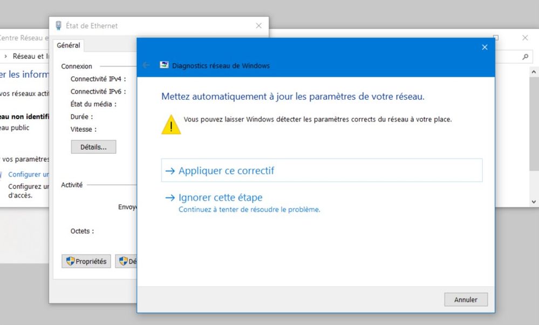Close the Centre Réseau et partage window

(525, 38)
